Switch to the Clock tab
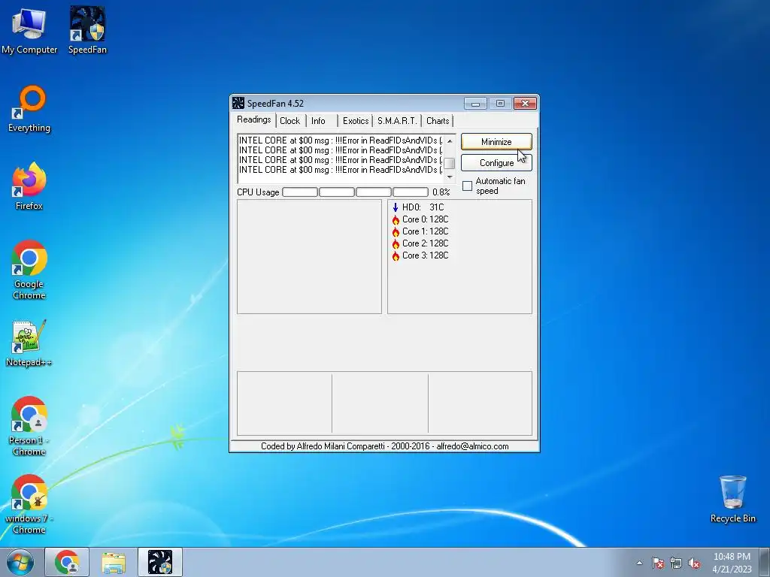This screenshot has height=577, width=770. 290,121
